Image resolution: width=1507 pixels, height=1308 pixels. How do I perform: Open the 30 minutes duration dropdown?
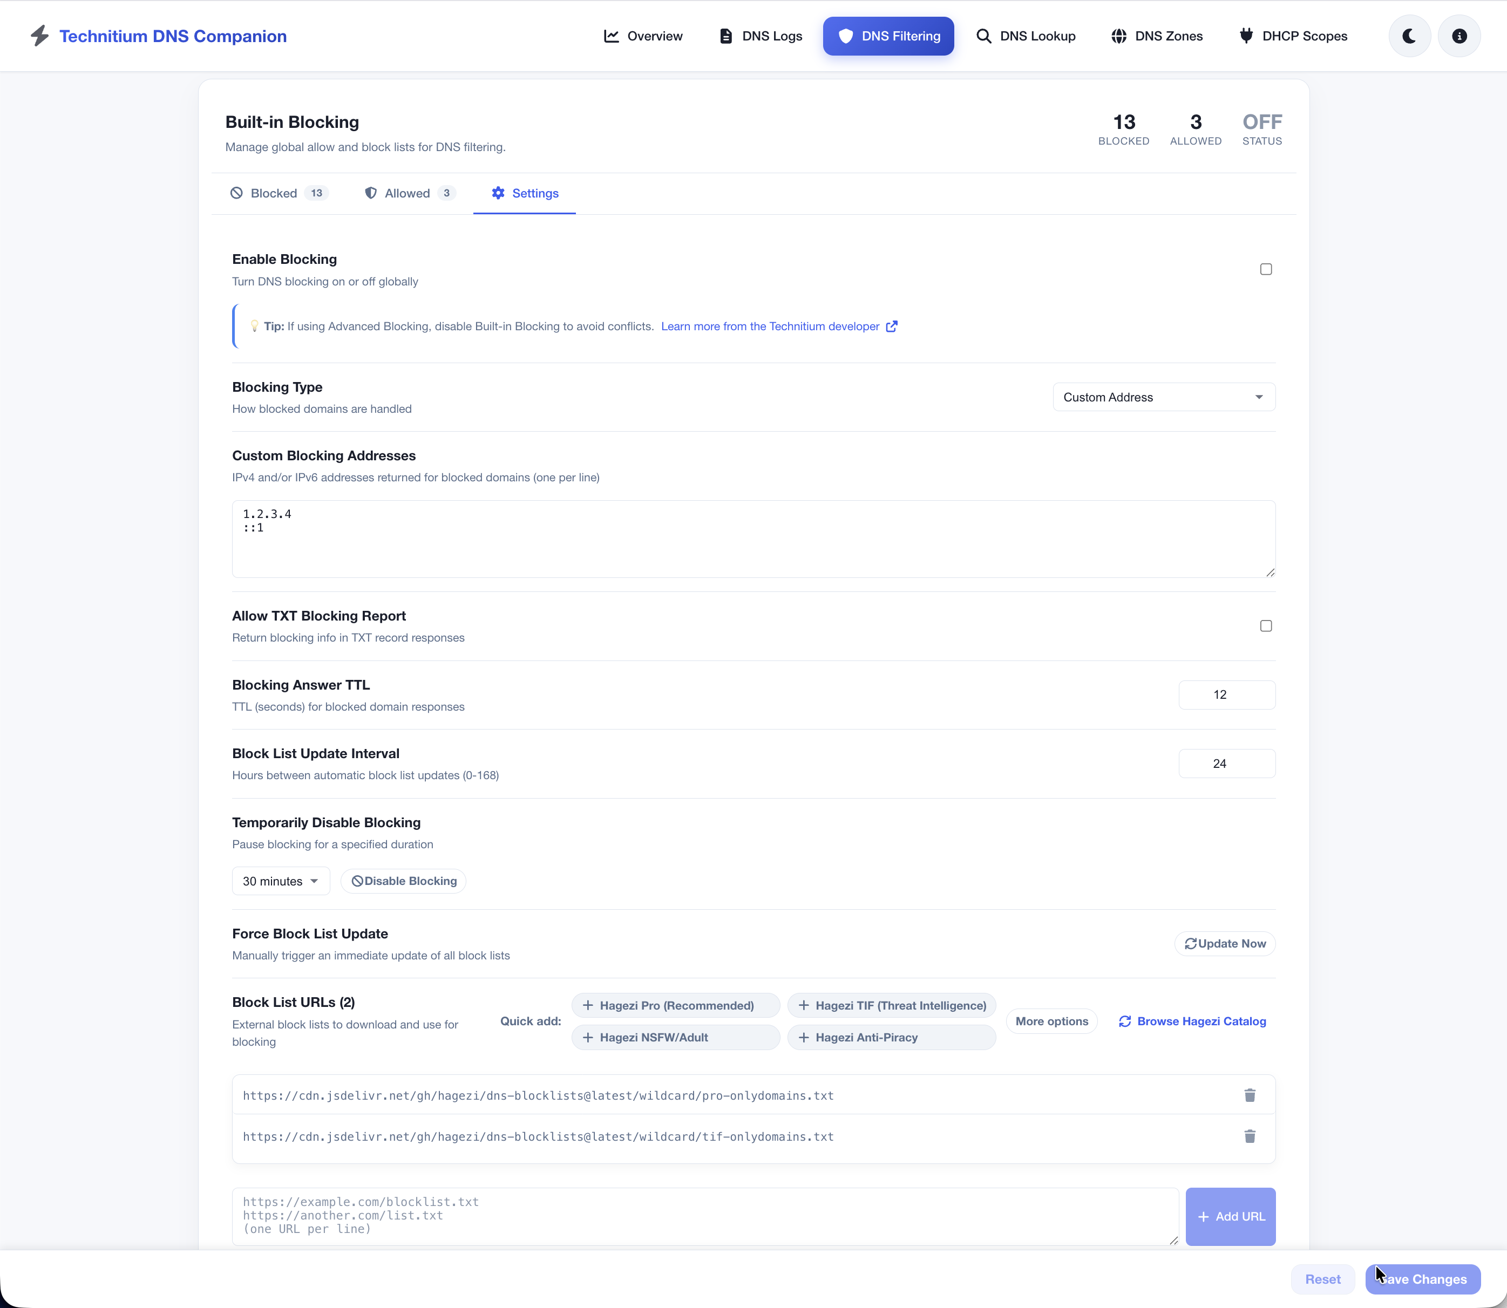click(x=280, y=880)
